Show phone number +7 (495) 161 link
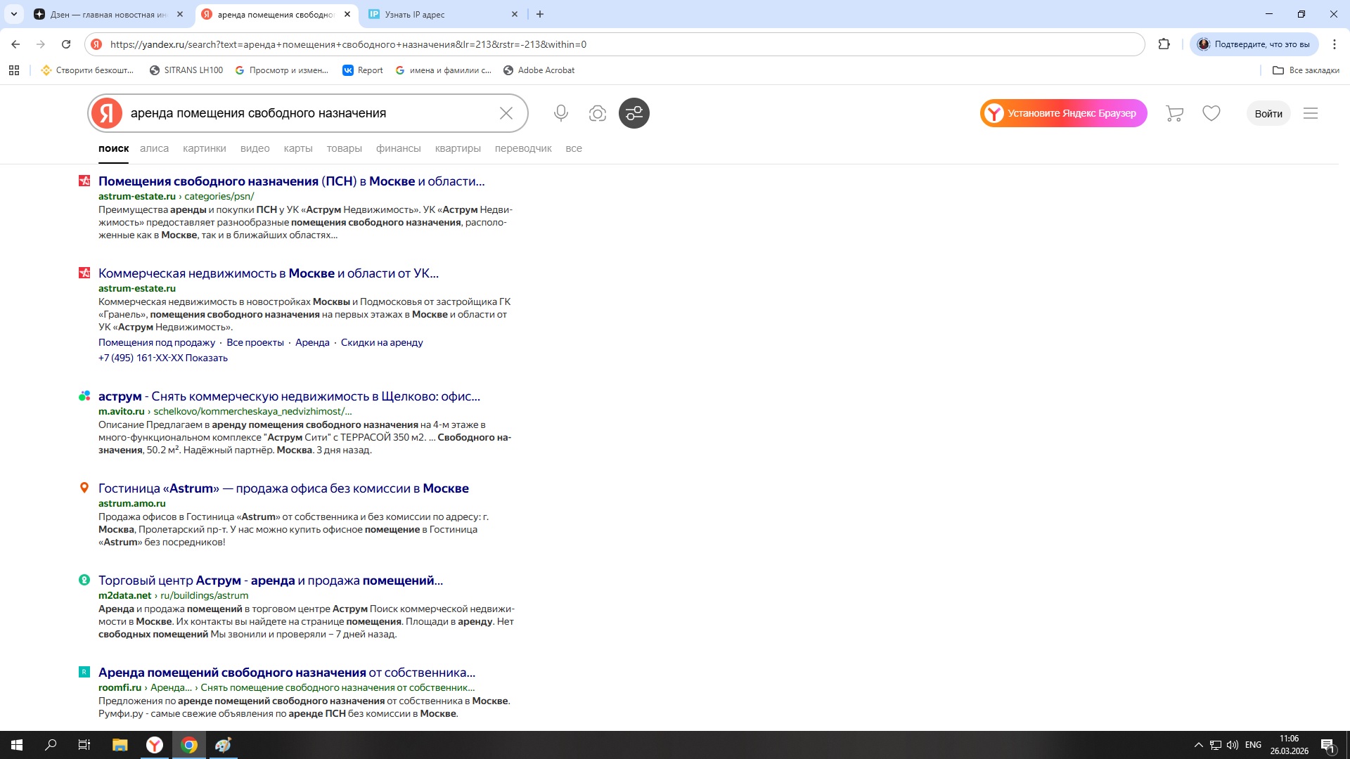1350x759 pixels. [x=162, y=358]
